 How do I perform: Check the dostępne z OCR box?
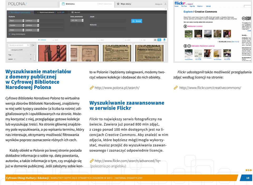click(x=9, y=50)
